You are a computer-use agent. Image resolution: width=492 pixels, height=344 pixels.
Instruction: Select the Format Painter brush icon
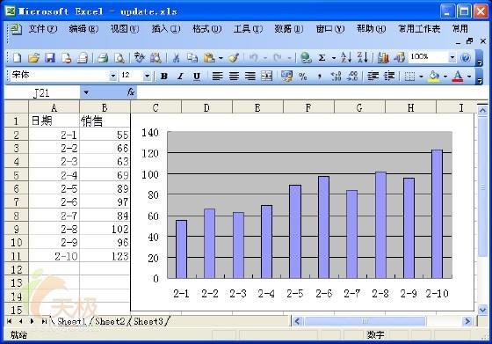[x=234, y=58]
